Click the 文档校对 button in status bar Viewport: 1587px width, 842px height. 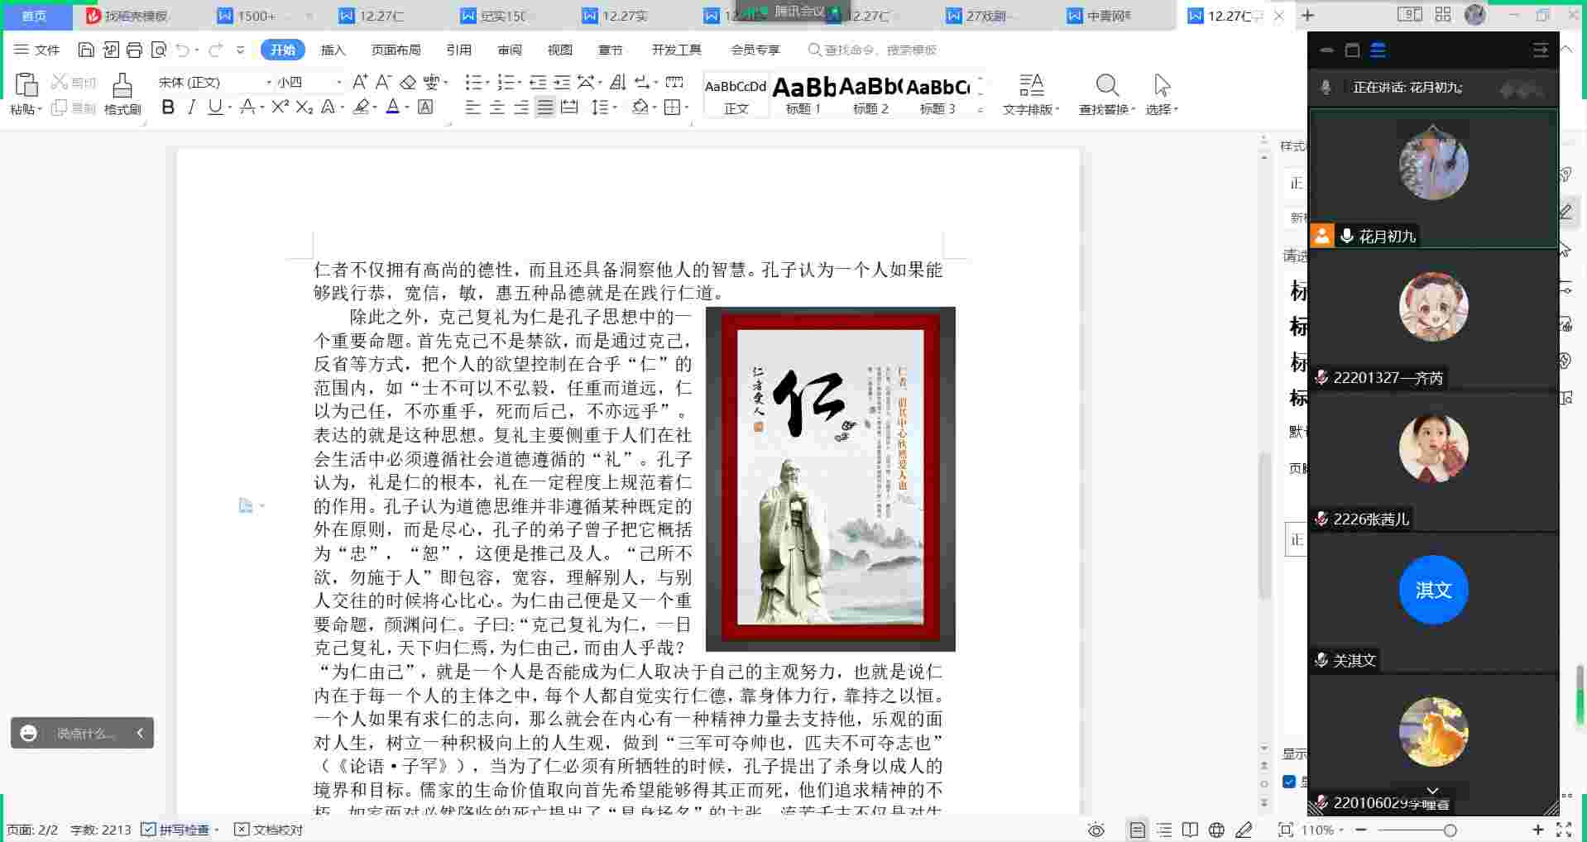coord(269,830)
